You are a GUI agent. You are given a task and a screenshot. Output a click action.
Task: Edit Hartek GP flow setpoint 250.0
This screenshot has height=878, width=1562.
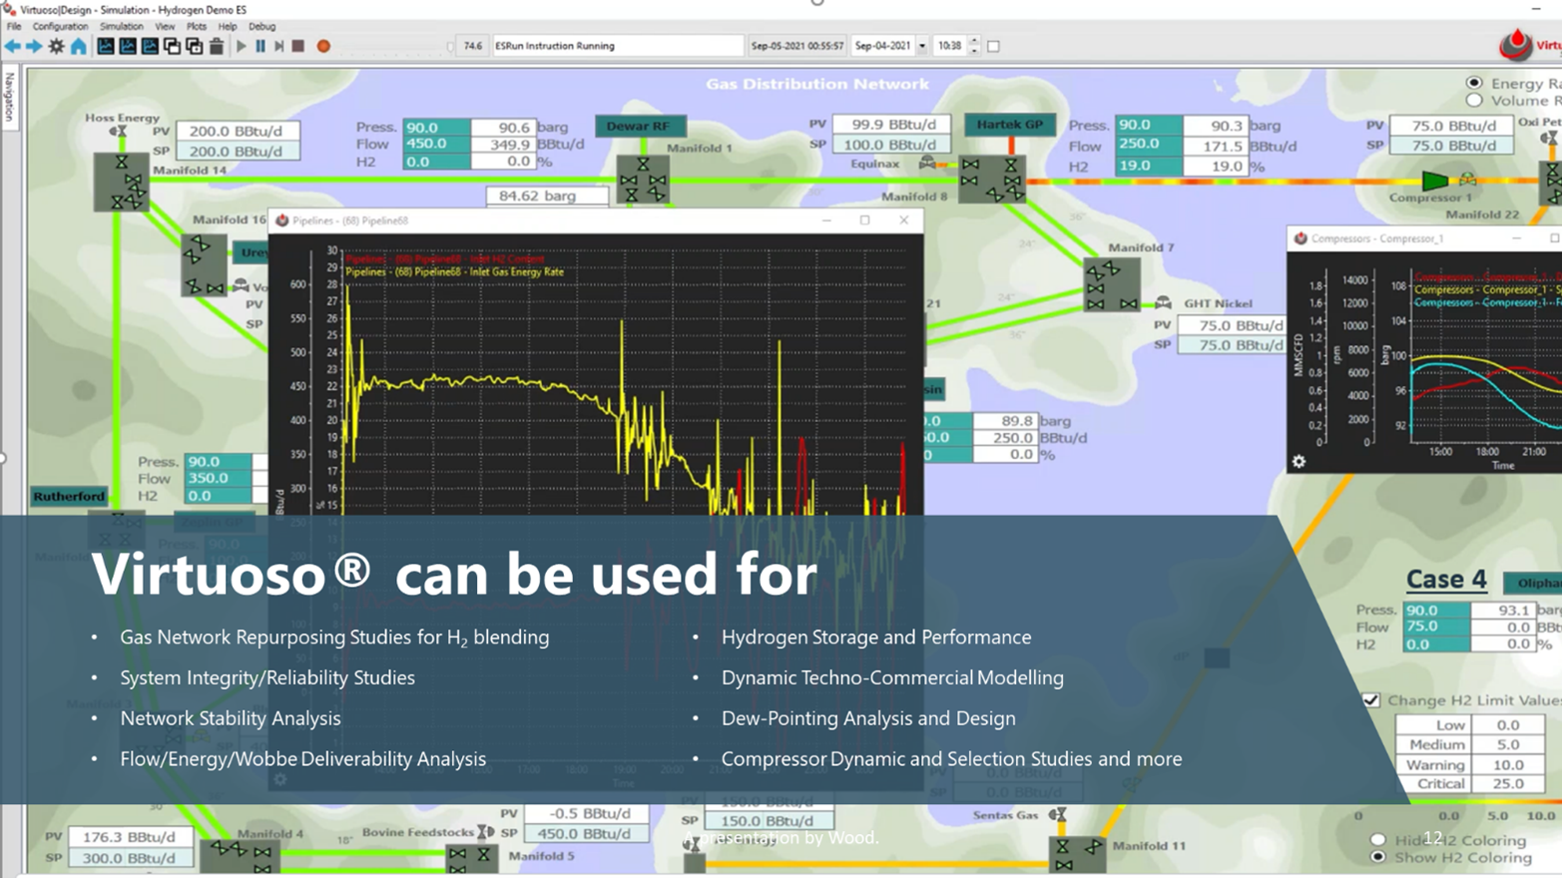(1148, 145)
